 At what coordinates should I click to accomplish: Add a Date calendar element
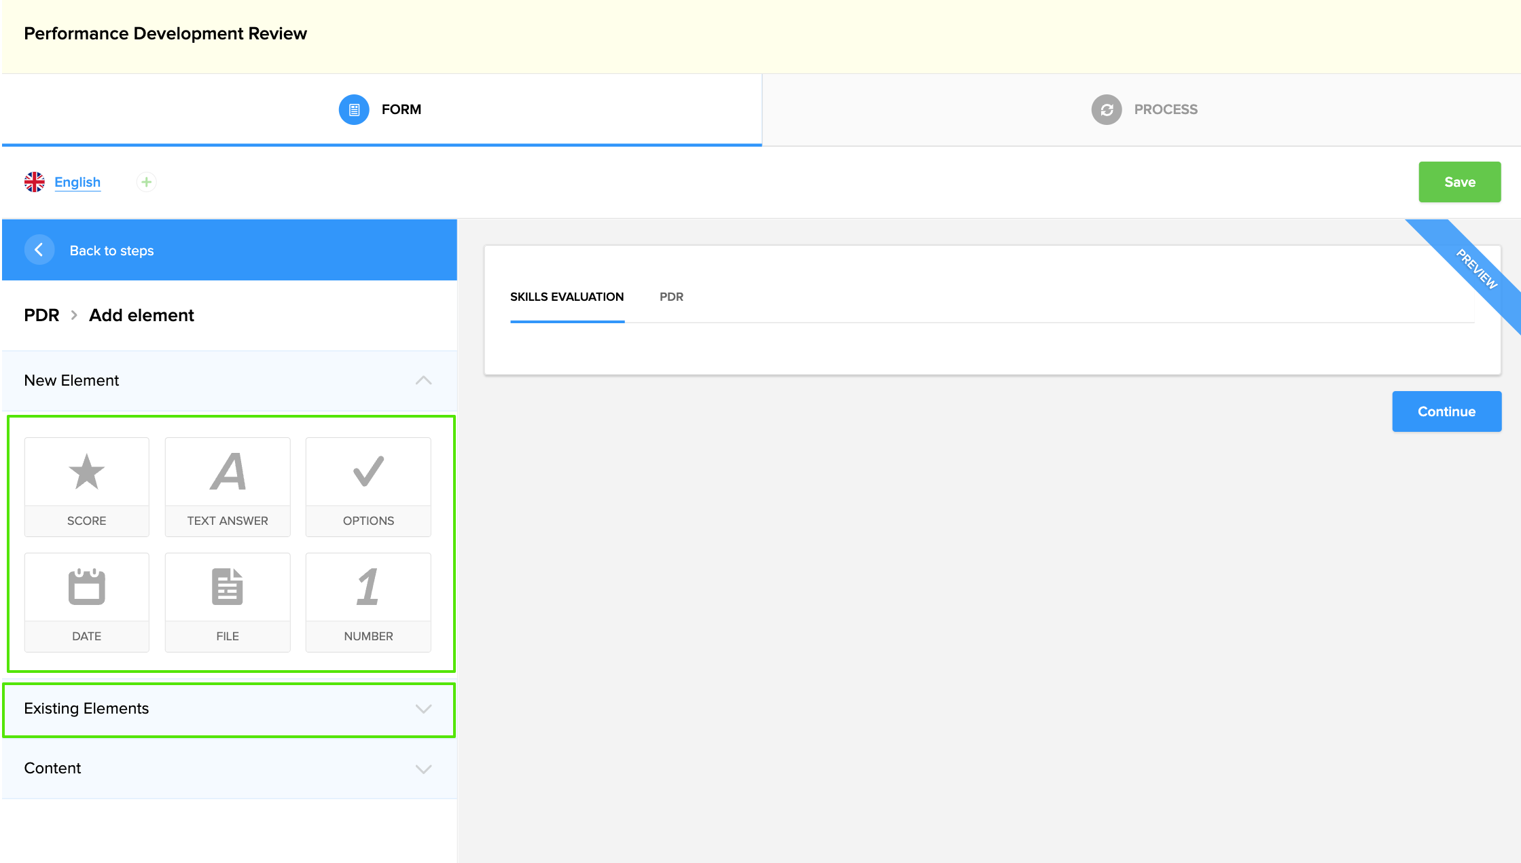(x=86, y=602)
